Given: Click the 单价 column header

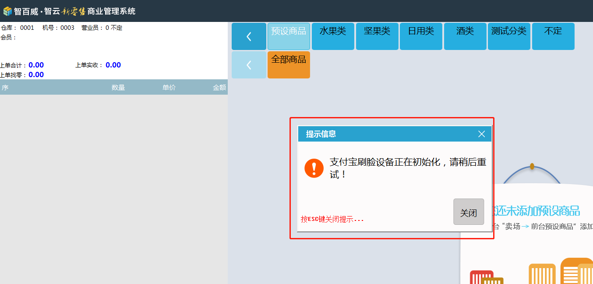Looking at the screenshot, I should tap(169, 88).
